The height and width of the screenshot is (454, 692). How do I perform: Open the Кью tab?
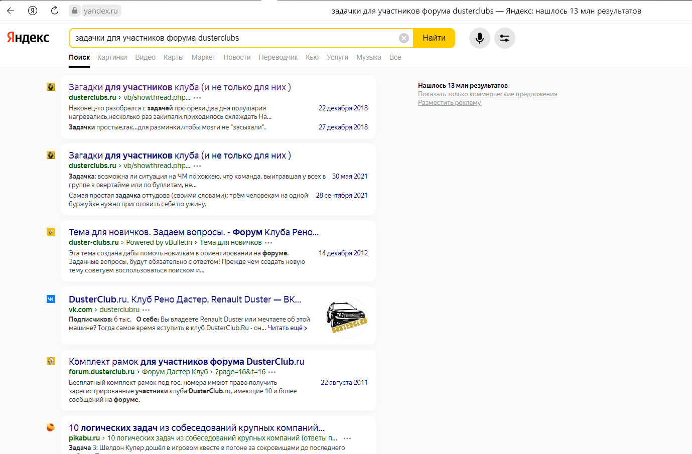tap(312, 57)
